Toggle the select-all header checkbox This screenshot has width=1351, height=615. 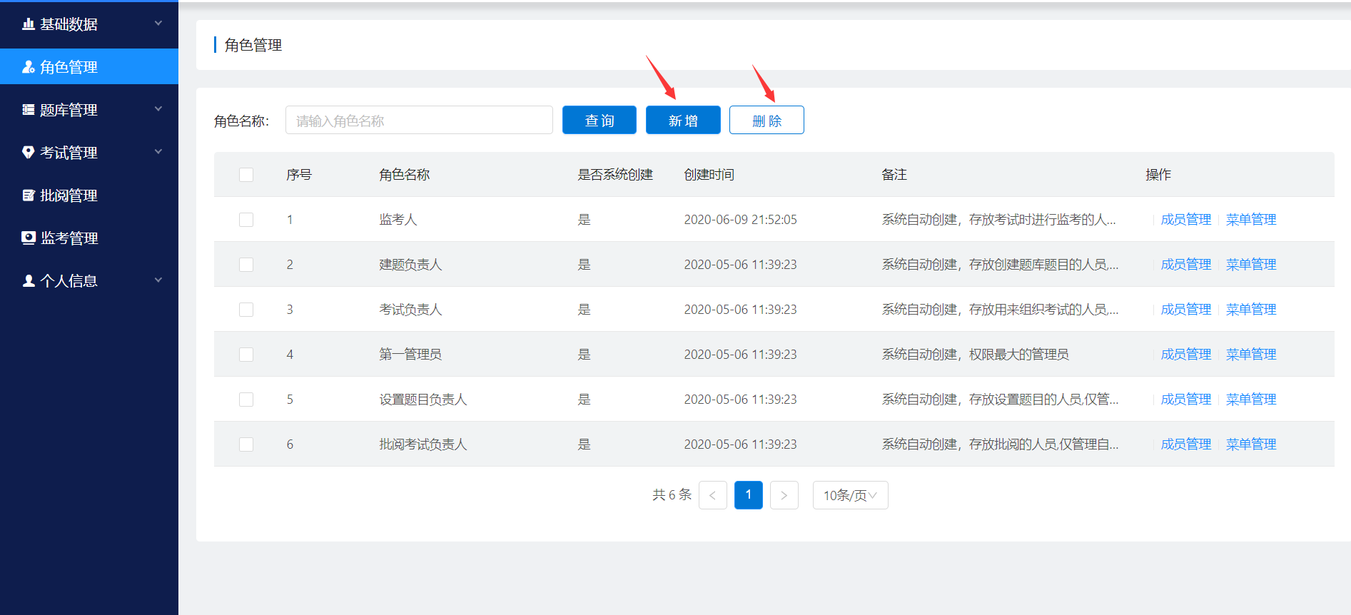pos(246,175)
